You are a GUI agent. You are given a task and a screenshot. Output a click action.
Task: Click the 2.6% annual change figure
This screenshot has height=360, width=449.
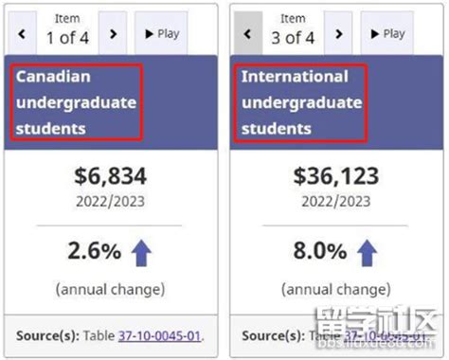[x=95, y=251]
